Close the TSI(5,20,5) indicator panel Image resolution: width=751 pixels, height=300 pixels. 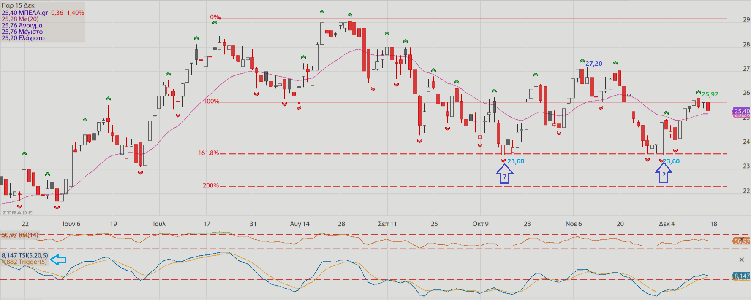742,260
